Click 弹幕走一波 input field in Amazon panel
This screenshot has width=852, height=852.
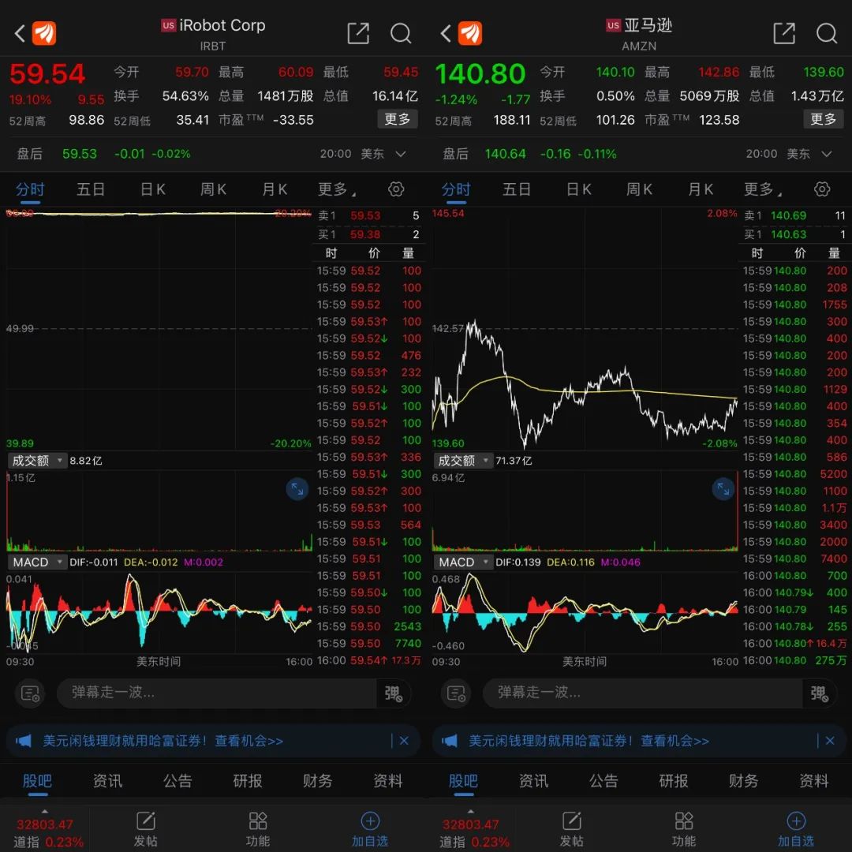click(x=643, y=693)
